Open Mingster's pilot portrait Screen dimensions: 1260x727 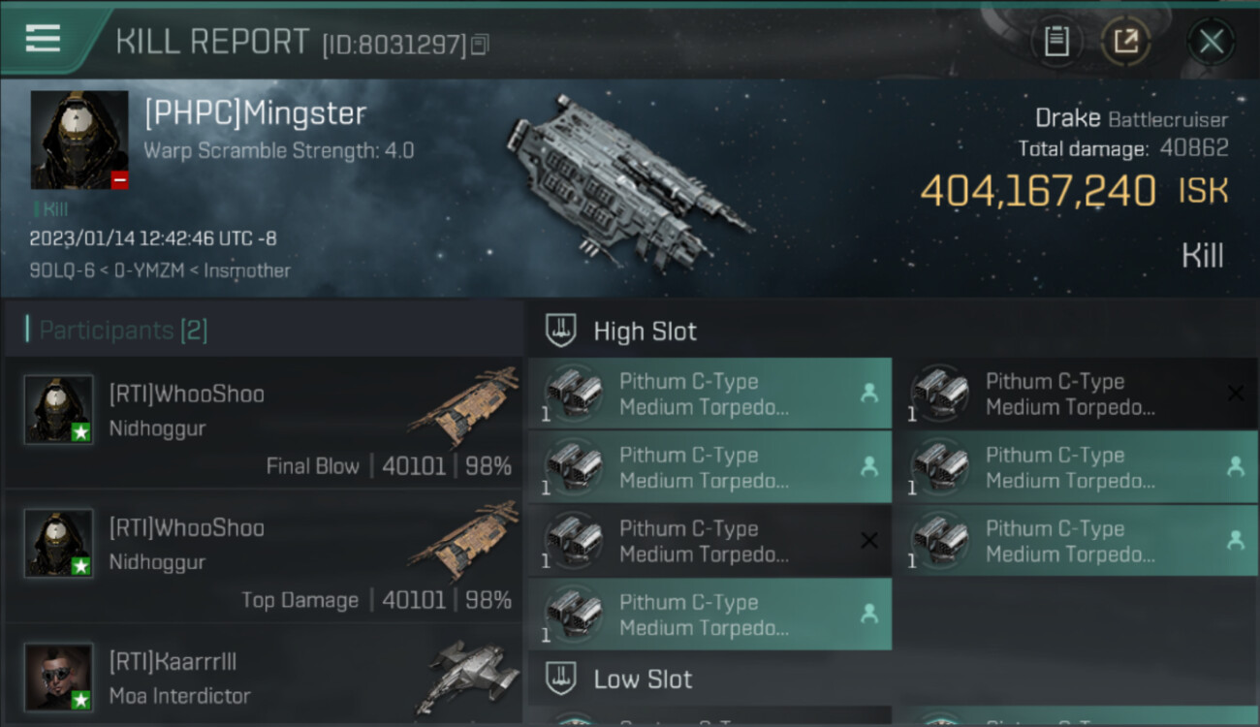click(79, 140)
